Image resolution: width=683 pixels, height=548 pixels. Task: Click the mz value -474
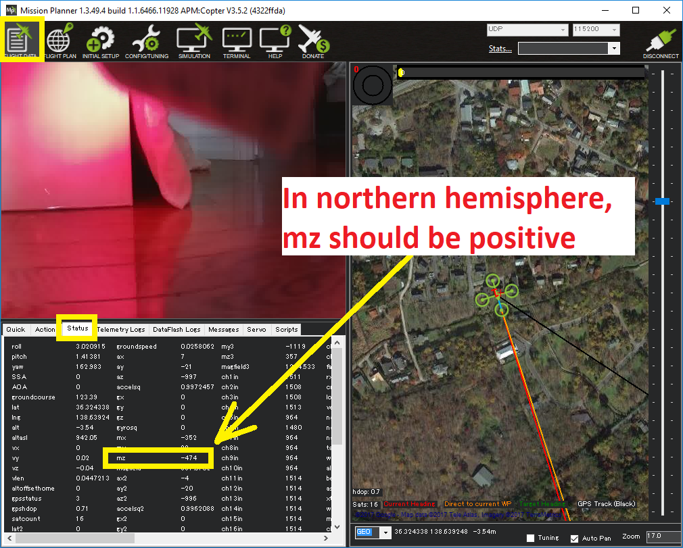pos(189,458)
